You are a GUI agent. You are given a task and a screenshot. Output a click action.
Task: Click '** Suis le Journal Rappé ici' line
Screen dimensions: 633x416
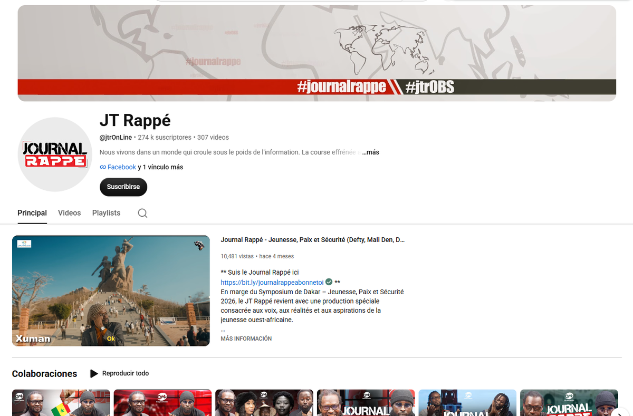click(x=260, y=273)
